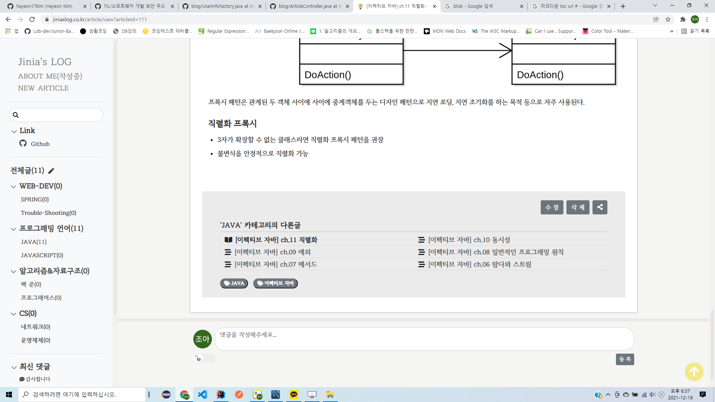Open Visual Studio Code from the taskbar

tap(203, 395)
